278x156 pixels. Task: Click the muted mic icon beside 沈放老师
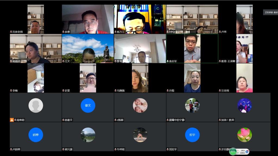pos(11,32)
